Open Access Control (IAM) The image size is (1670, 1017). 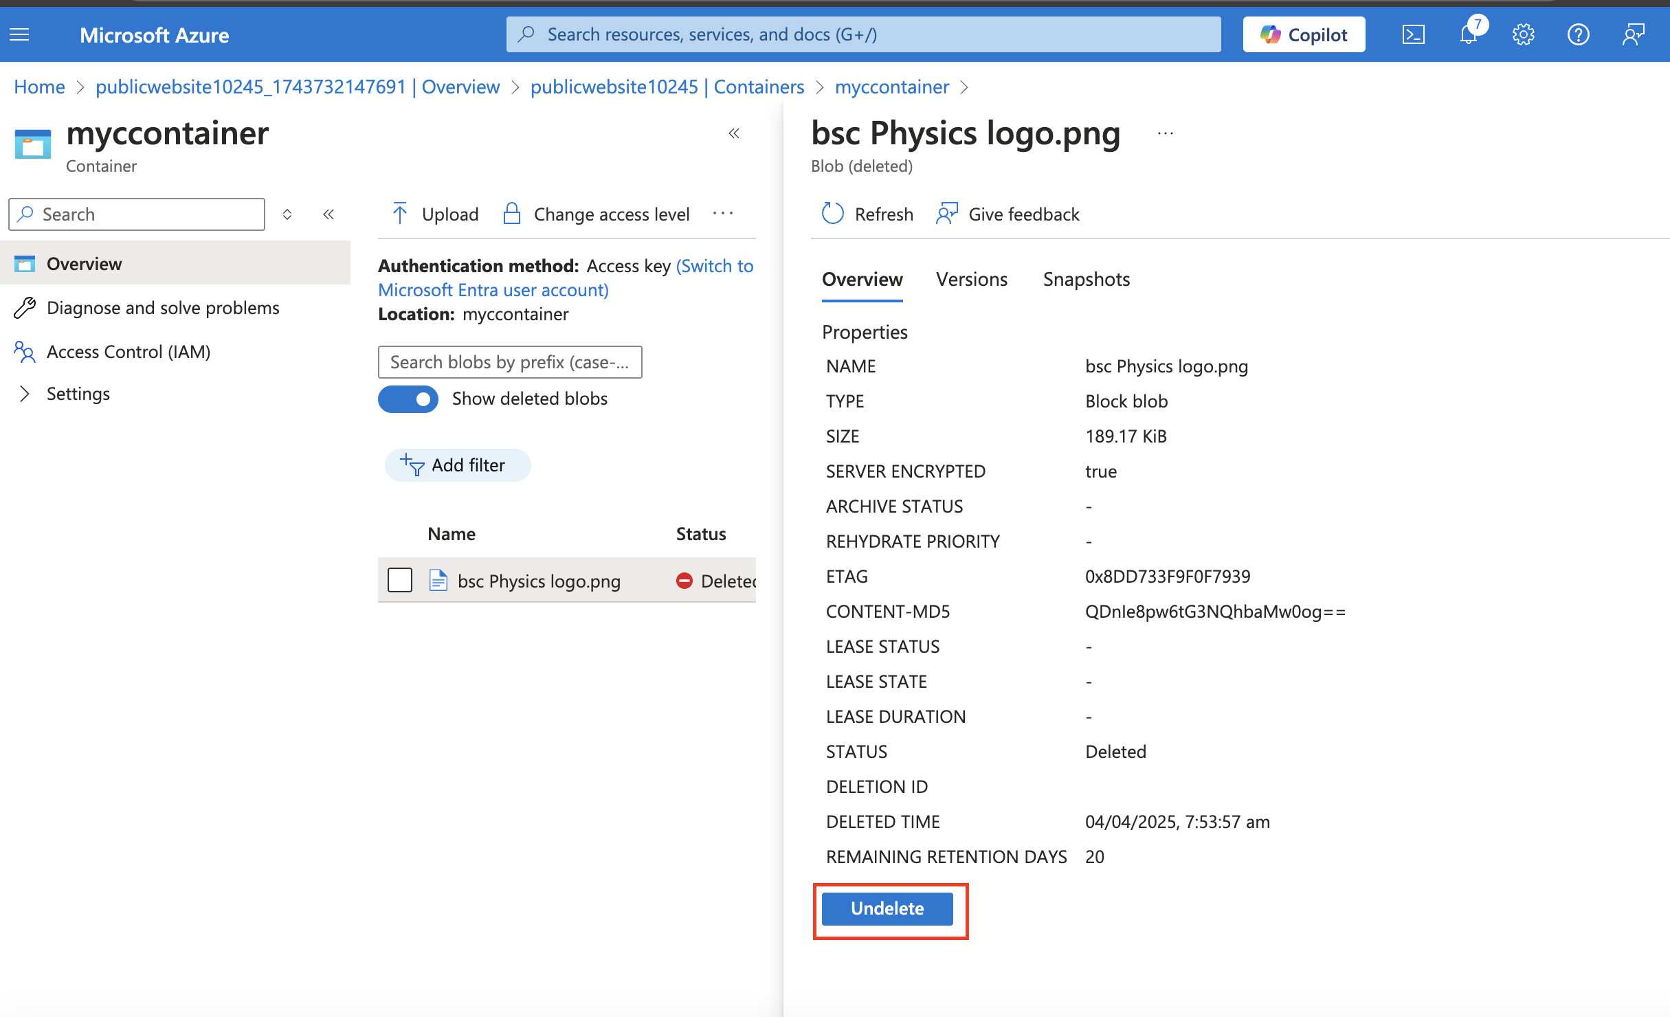(x=129, y=351)
